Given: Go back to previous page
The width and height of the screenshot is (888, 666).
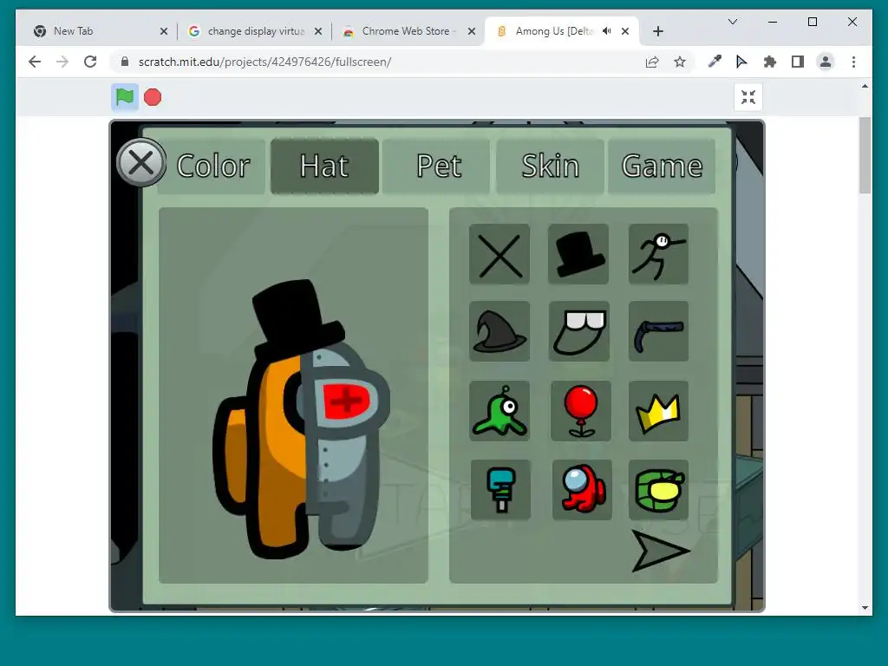Looking at the screenshot, I should (x=35, y=62).
